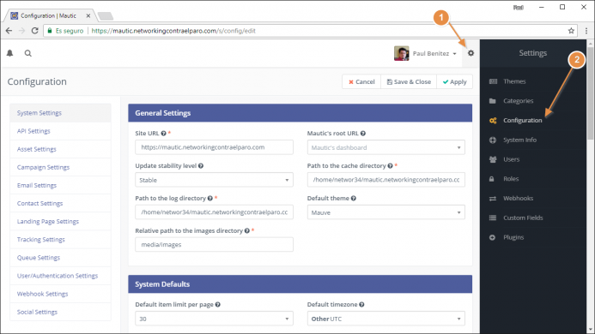Open Custom Fields link in Settings panel
The image size is (595, 334).
coord(523,218)
